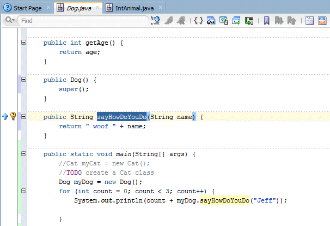
Task: Click the grey bookmark up-arrow icon
Action: [292, 21]
